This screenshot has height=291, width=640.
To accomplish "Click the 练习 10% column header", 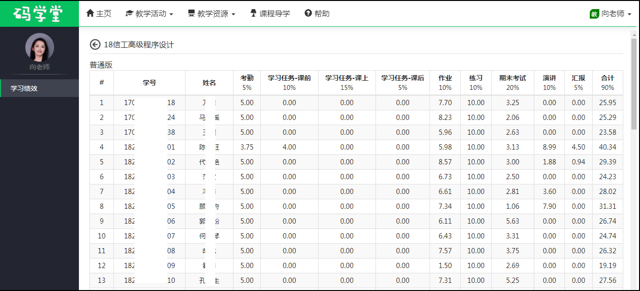I will click(x=476, y=83).
